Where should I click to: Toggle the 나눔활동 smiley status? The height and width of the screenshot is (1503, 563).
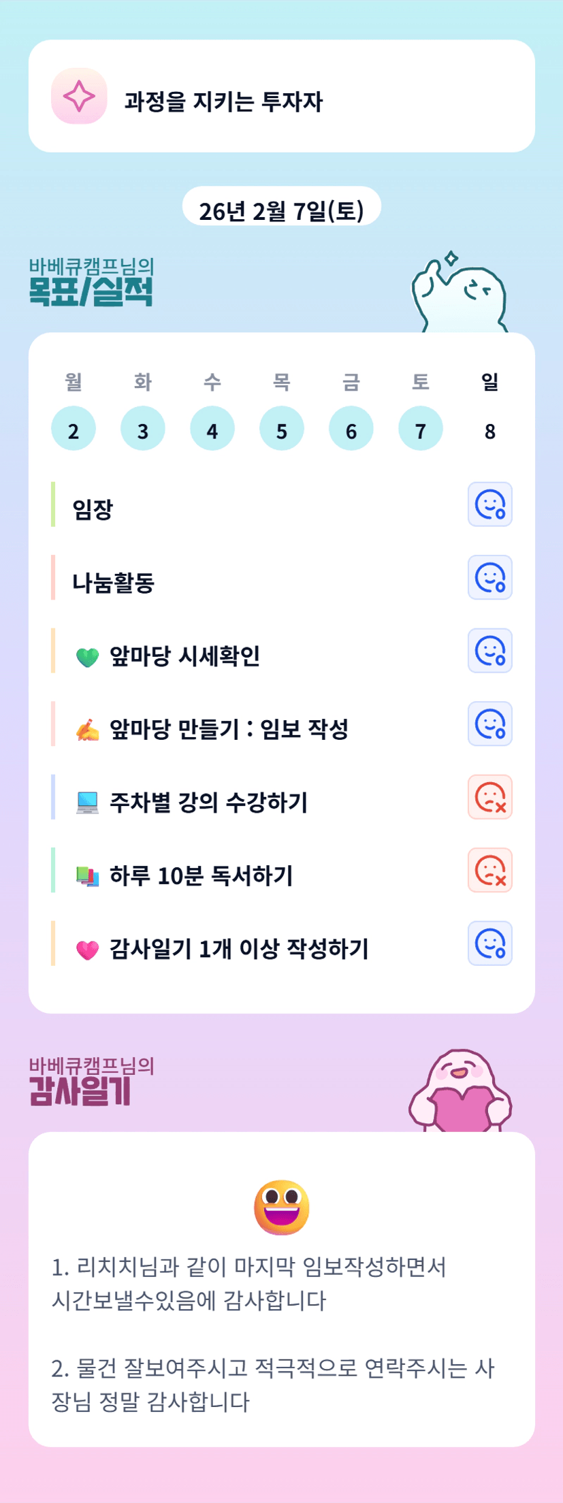pos(489,578)
